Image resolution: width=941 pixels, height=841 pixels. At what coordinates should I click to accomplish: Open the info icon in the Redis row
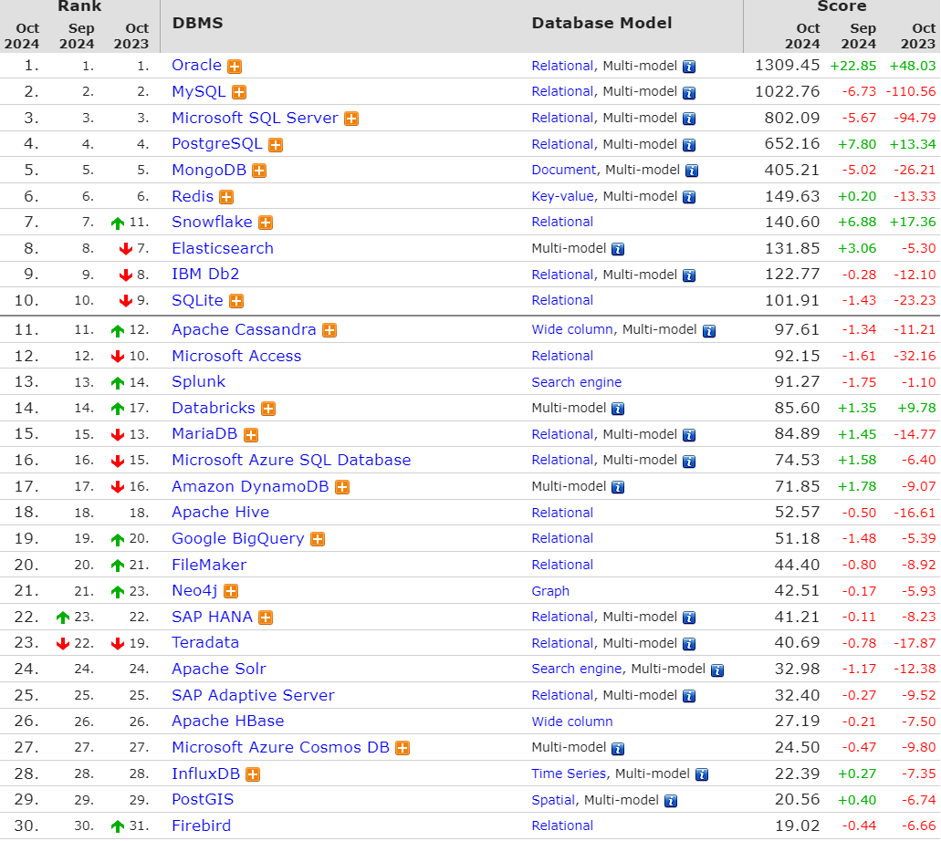689,197
